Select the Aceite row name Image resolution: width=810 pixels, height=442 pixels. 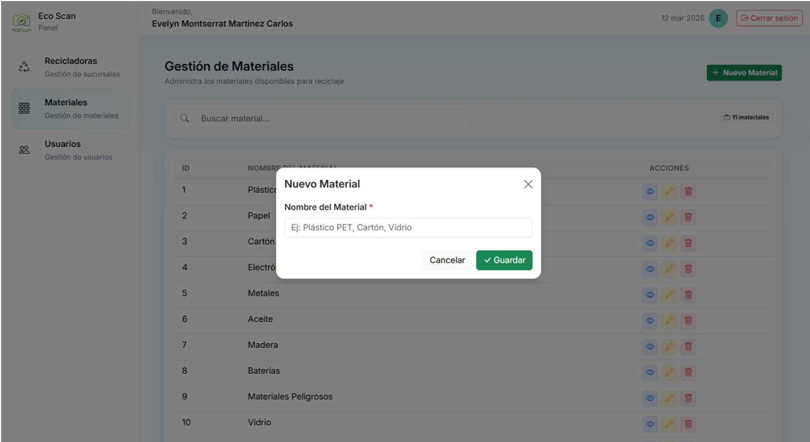pos(260,319)
